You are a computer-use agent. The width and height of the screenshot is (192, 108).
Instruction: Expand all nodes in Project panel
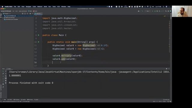[25, 13]
